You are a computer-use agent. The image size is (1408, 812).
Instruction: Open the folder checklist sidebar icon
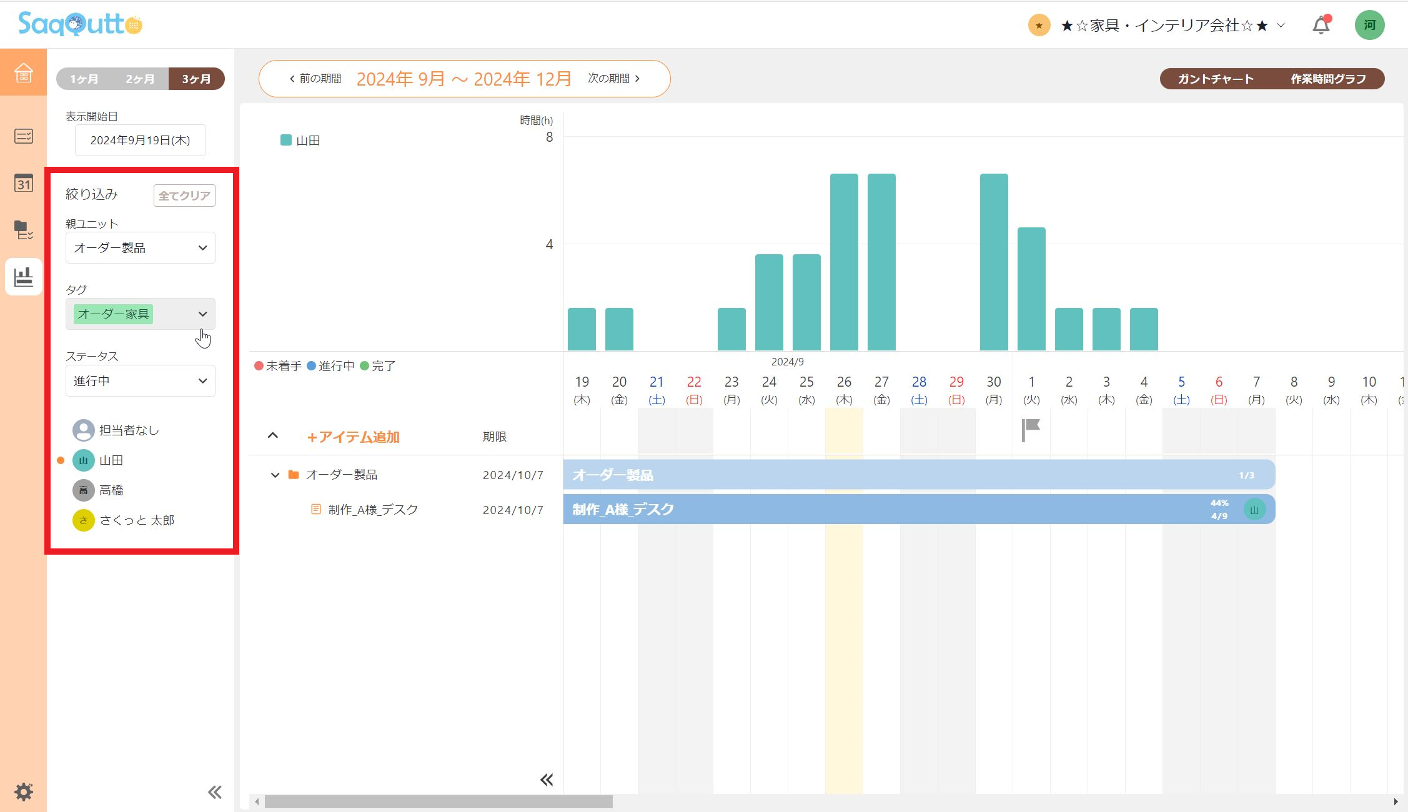[23, 230]
